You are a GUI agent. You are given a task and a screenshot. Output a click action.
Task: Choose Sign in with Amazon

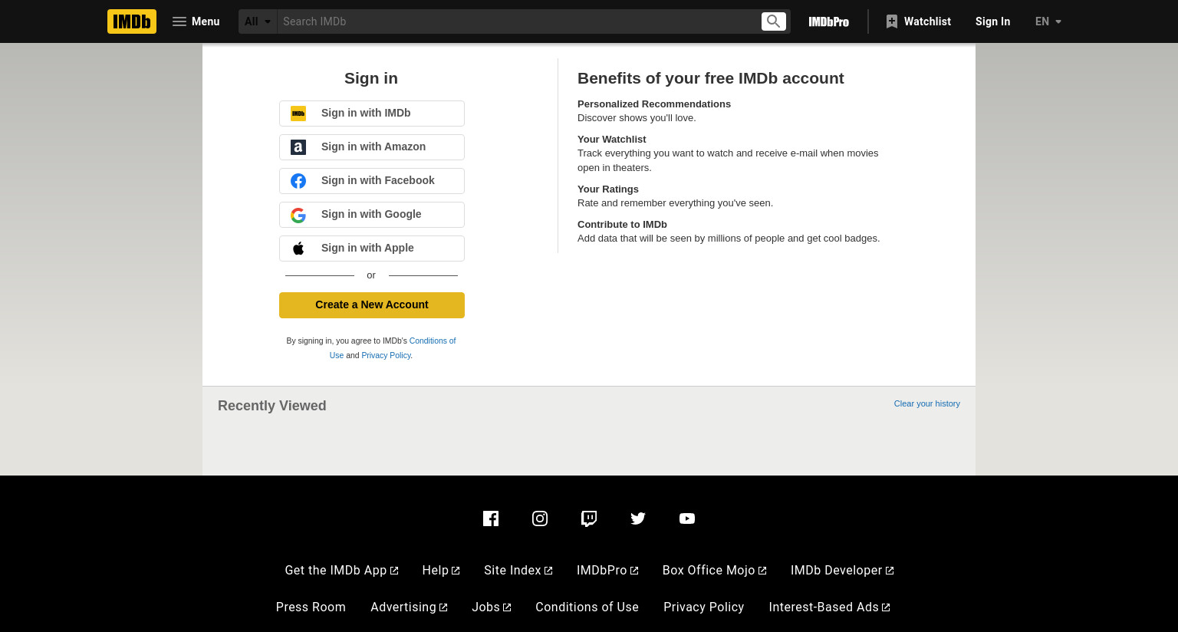pyautogui.click(x=372, y=147)
